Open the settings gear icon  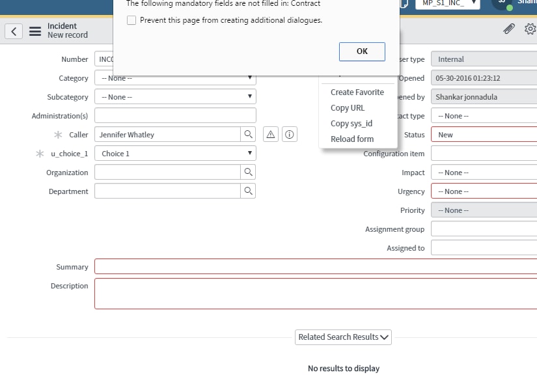(530, 29)
